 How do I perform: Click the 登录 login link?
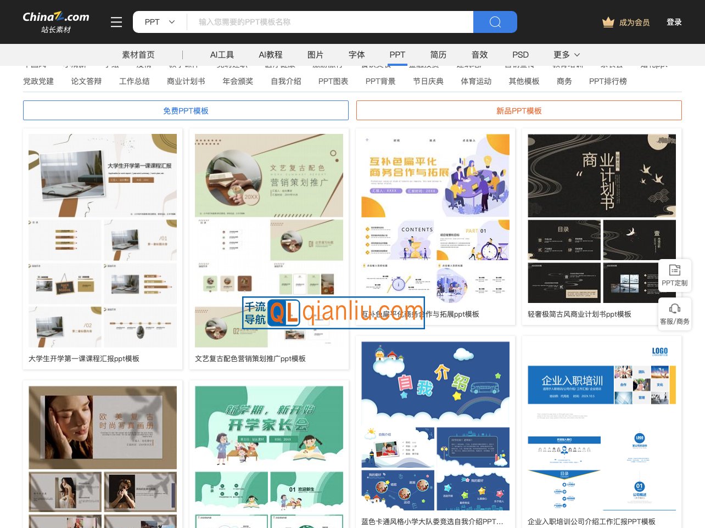click(674, 23)
